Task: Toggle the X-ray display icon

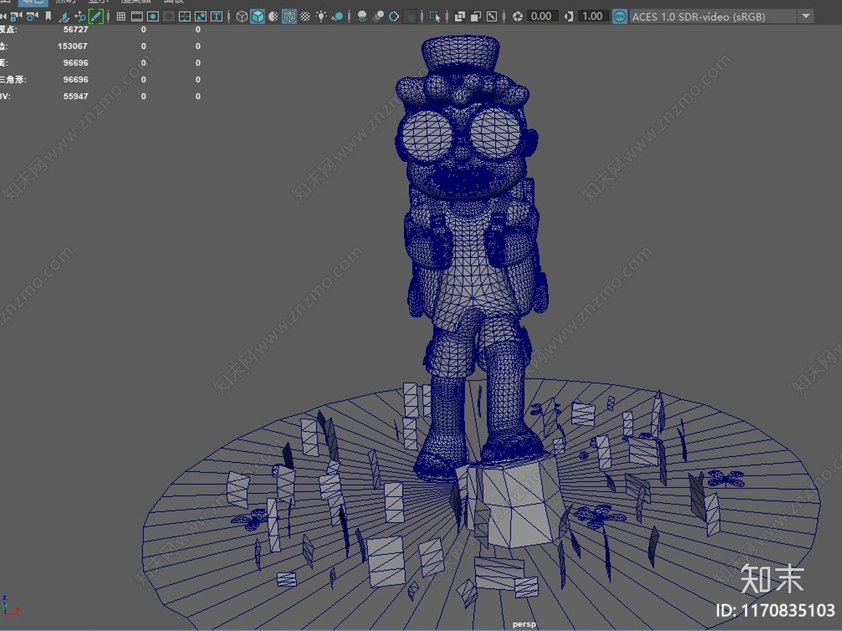Action: pyautogui.click(x=459, y=16)
